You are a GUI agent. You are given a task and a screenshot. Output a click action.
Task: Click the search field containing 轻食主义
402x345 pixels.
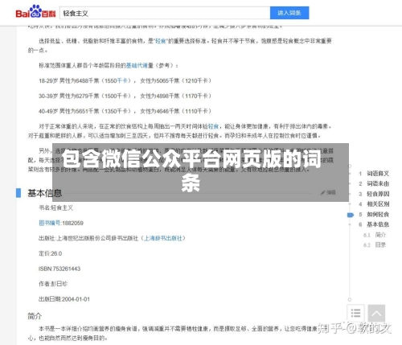click(x=165, y=13)
